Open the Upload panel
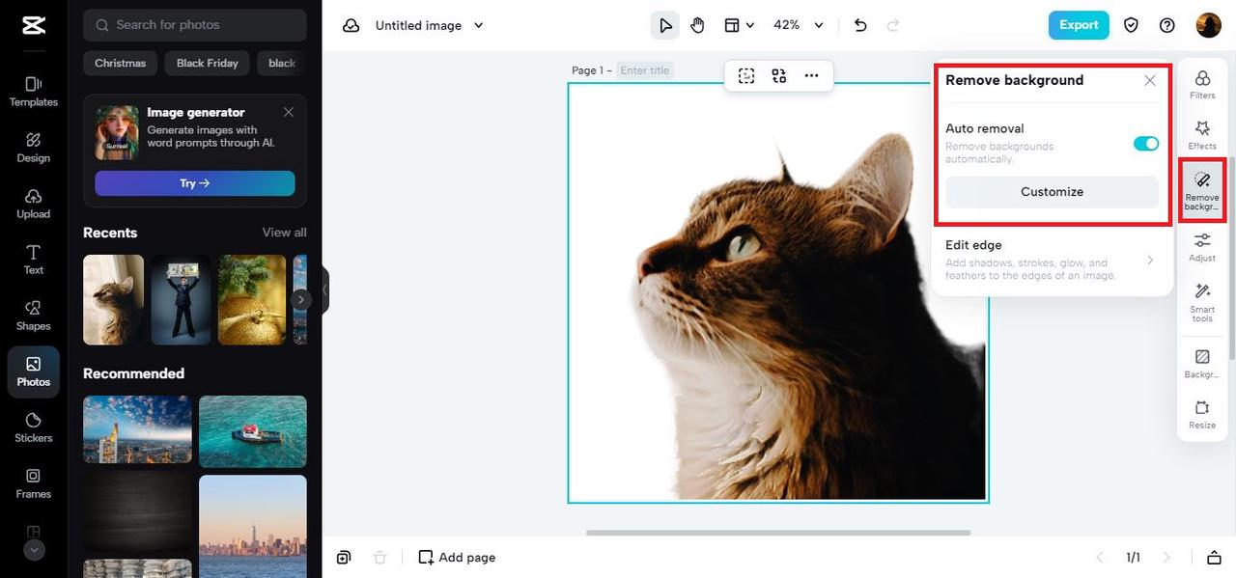Image resolution: width=1236 pixels, height=578 pixels. pos(34,204)
